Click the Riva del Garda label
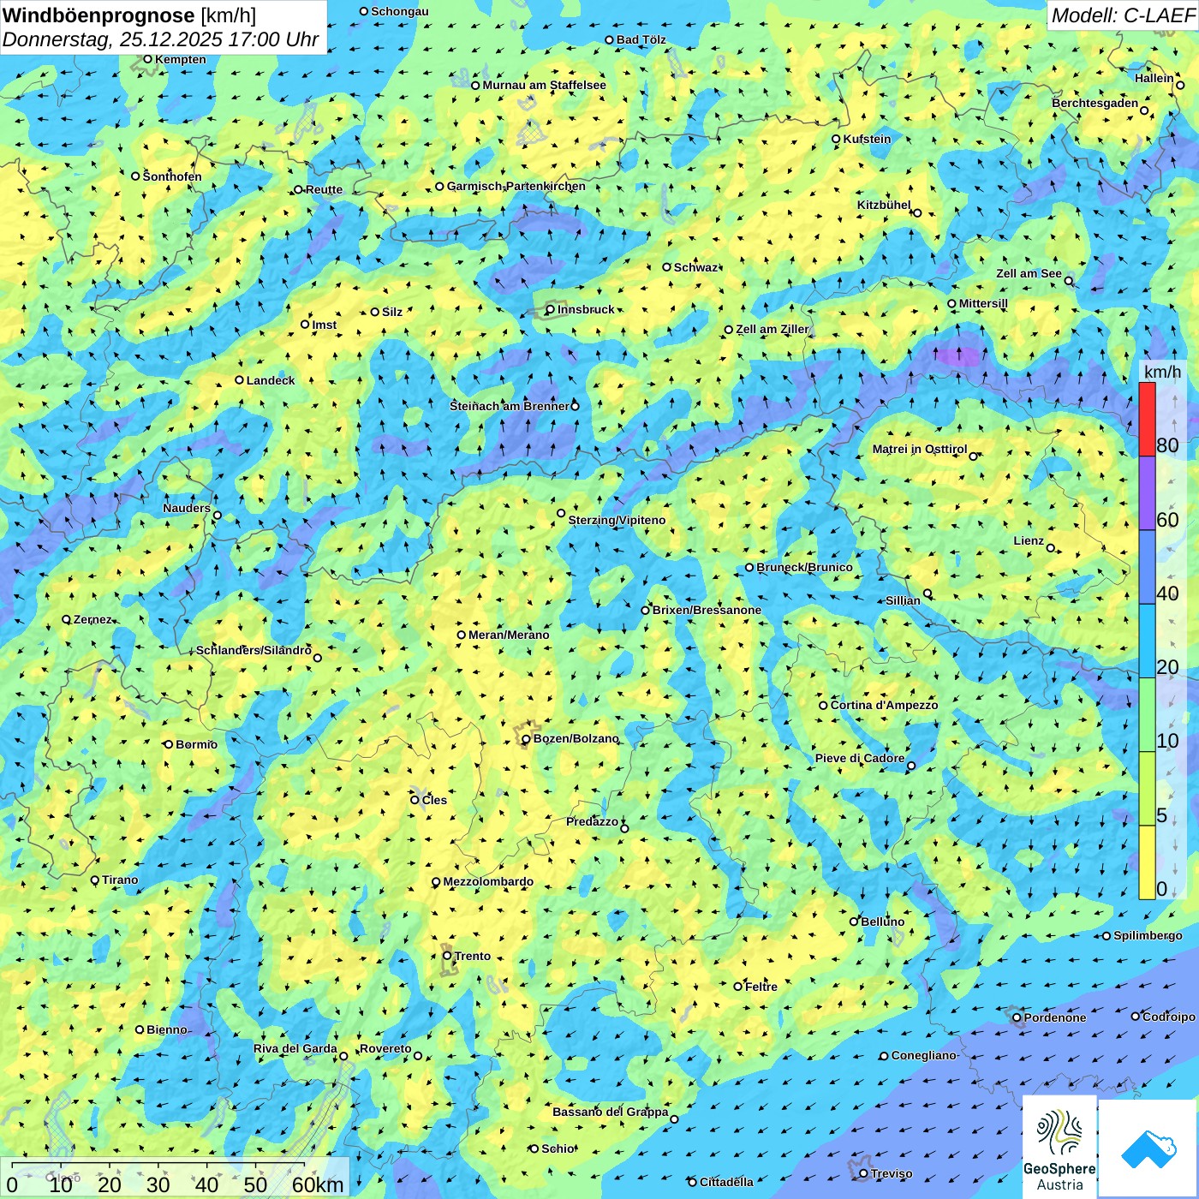 pos(295,1048)
